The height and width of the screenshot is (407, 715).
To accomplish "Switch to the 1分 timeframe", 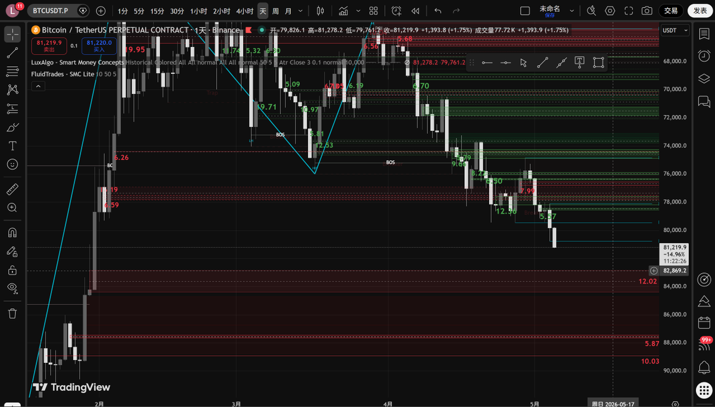I will click(122, 11).
